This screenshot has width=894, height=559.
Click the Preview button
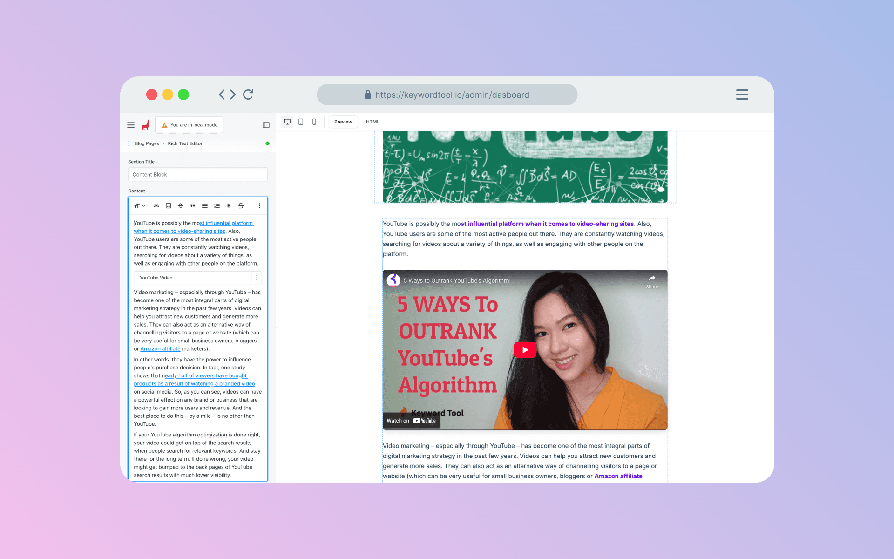point(343,122)
